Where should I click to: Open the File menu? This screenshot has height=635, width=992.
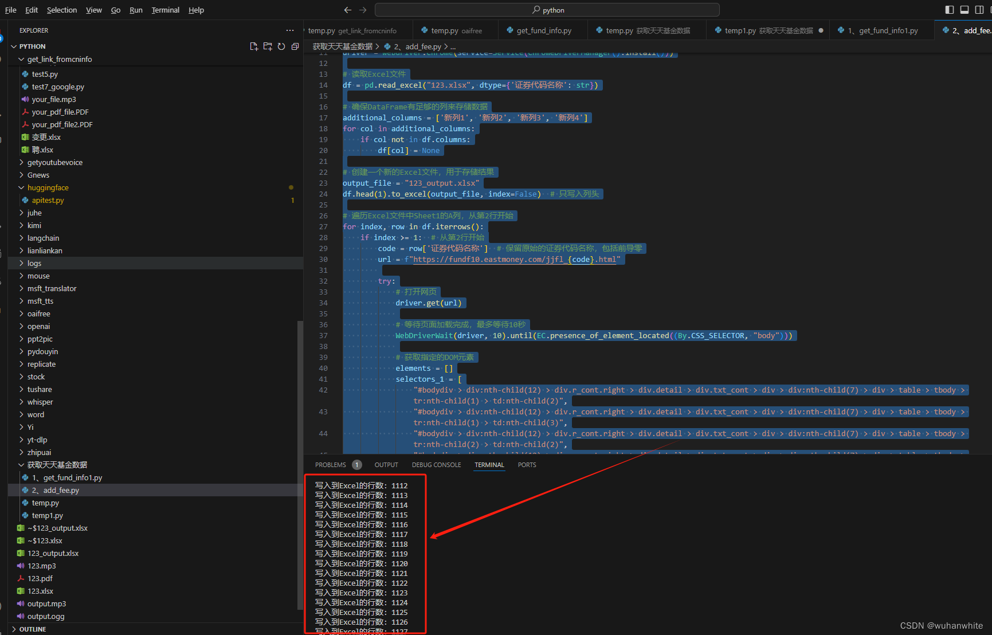click(x=10, y=10)
